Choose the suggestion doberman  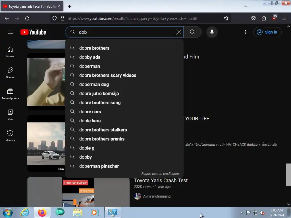tap(124, 66)
